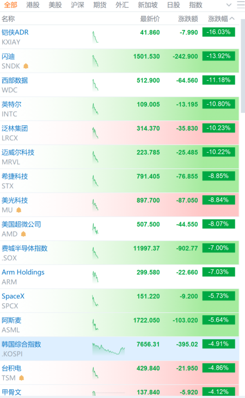Image resolution: width=245 pixels, height=398 pixels.
Task: Click the alert bell beside TSM ticker
Action: click(22, 378)
